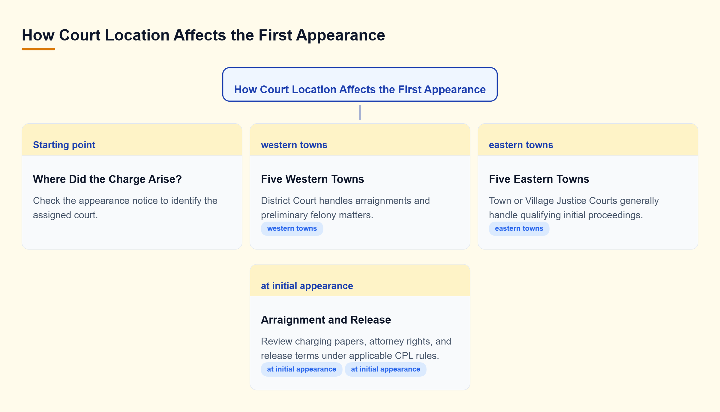Open the 'Five Eastern Towns' heading

[539, 179]
